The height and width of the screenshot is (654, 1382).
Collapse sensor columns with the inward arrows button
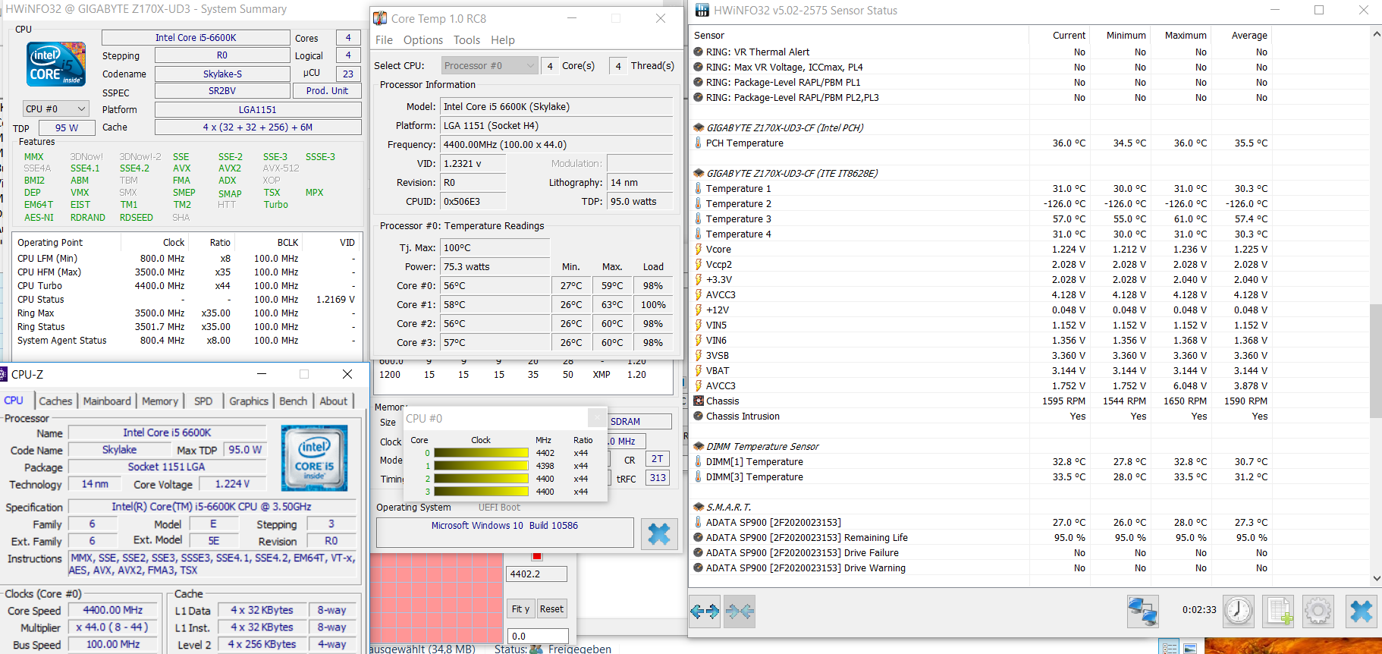[x=740, y=611]
